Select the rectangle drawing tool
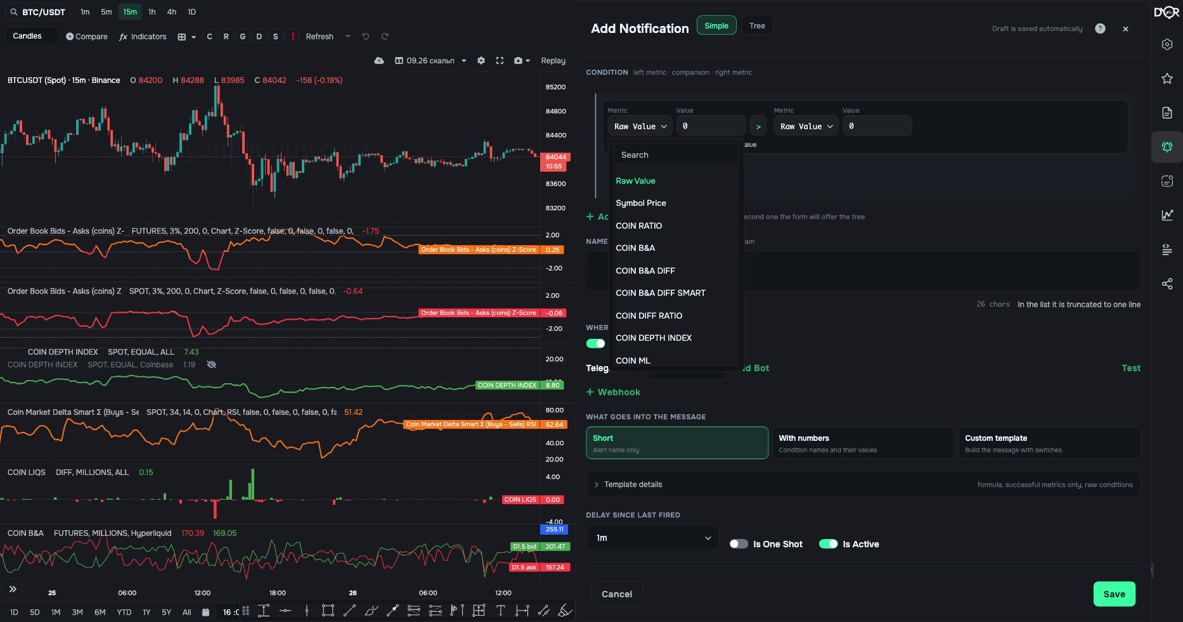Screen dimensions: 1183x622 pyautogui.click(x=328, y=611)
